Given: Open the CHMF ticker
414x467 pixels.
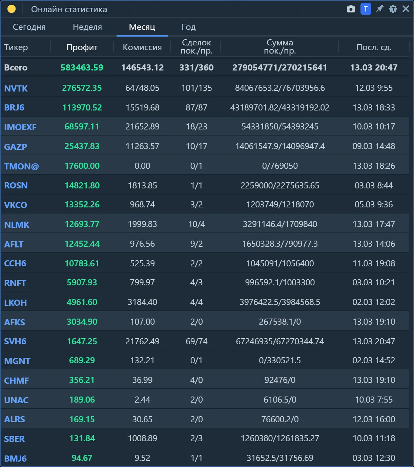Looking at the screenshot, I should [x=17, y=381].
